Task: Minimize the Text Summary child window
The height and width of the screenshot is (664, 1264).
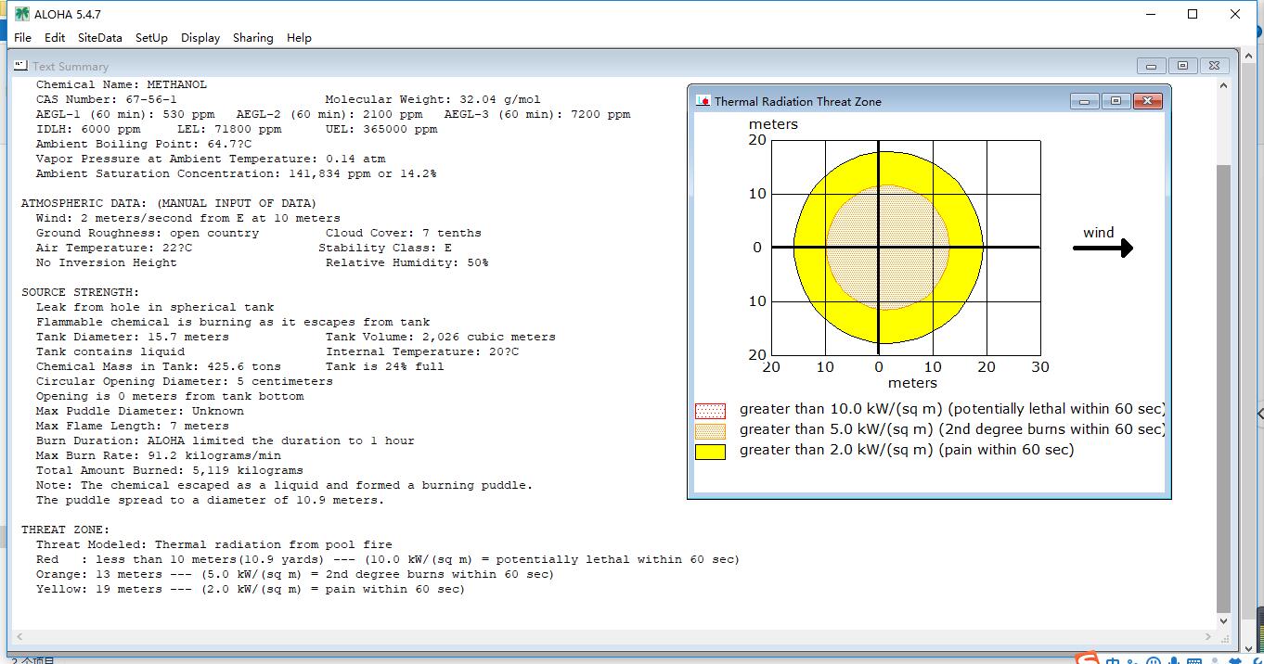Action: (1151, 66)
